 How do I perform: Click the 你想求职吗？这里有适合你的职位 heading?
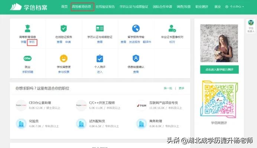click(42, 88)
